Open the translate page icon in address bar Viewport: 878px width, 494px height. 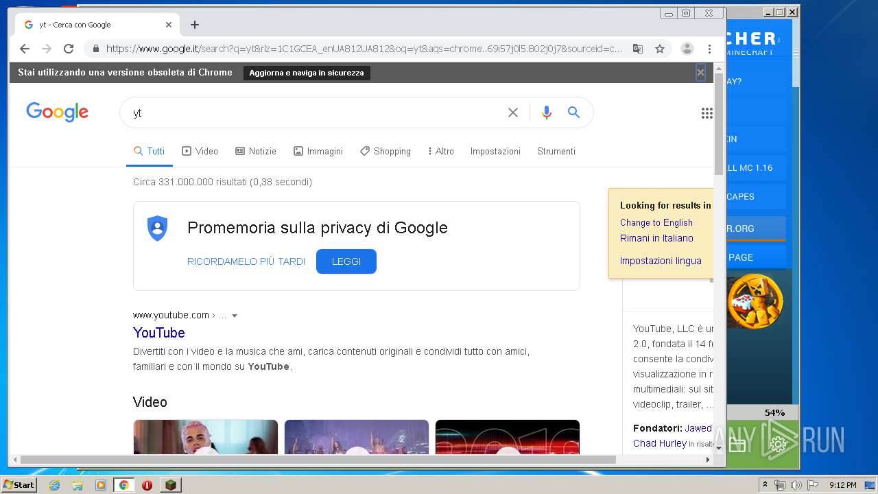(x=638, y=49)
